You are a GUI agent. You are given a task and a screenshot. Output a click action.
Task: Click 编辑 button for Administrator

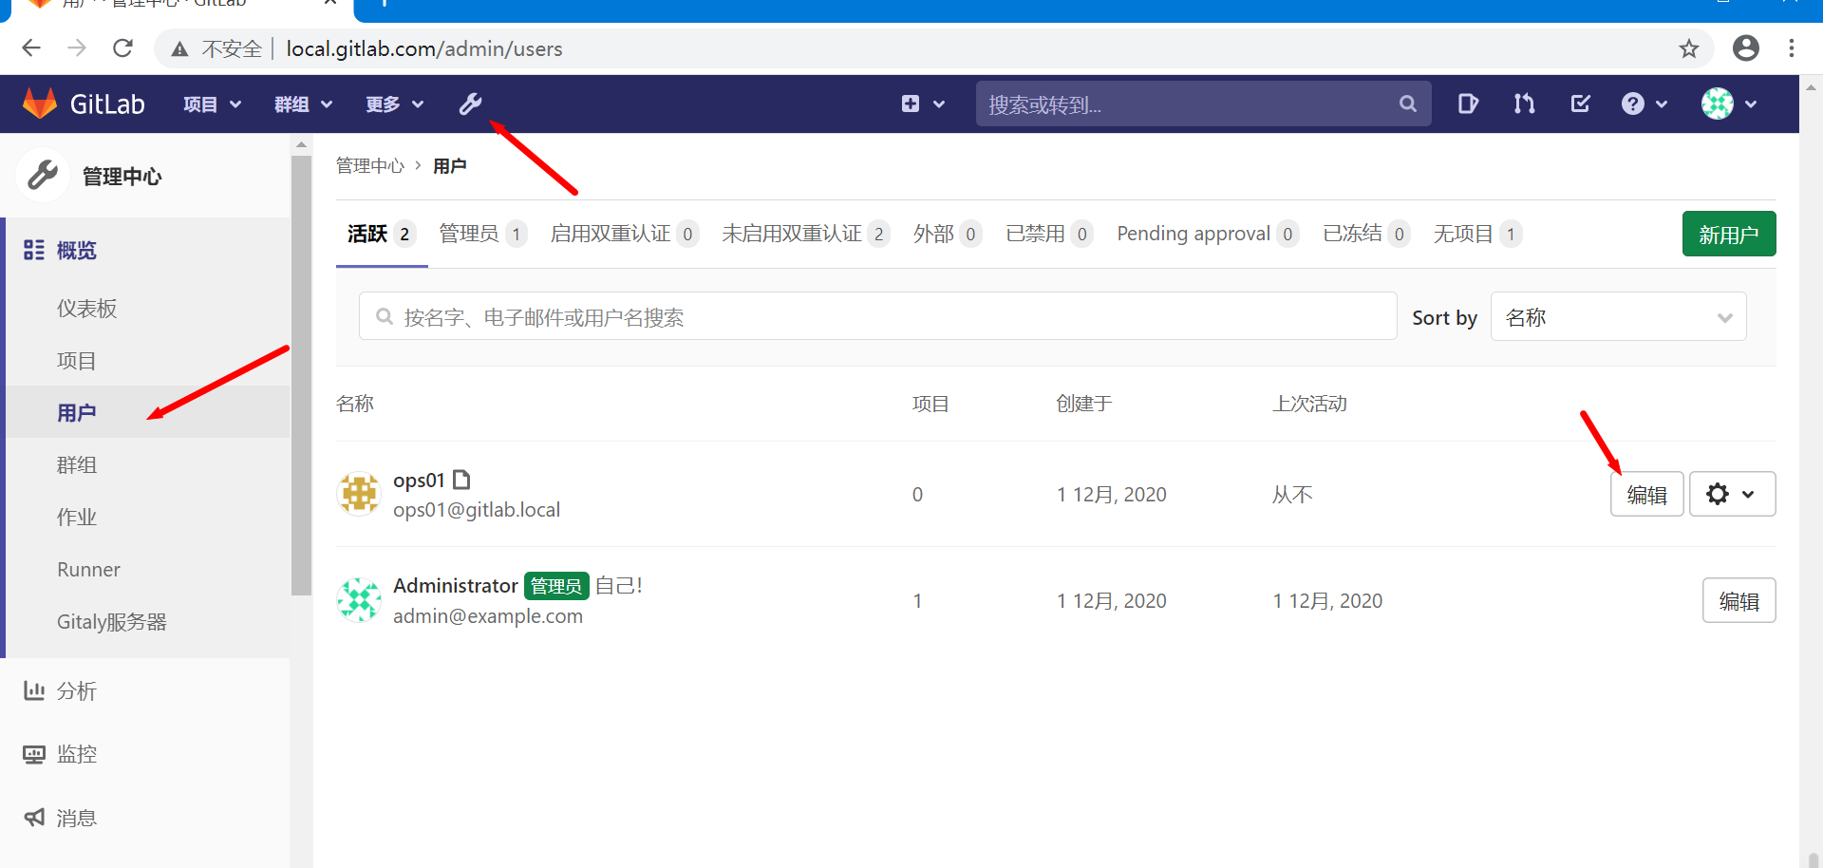tap(1738, 600)
